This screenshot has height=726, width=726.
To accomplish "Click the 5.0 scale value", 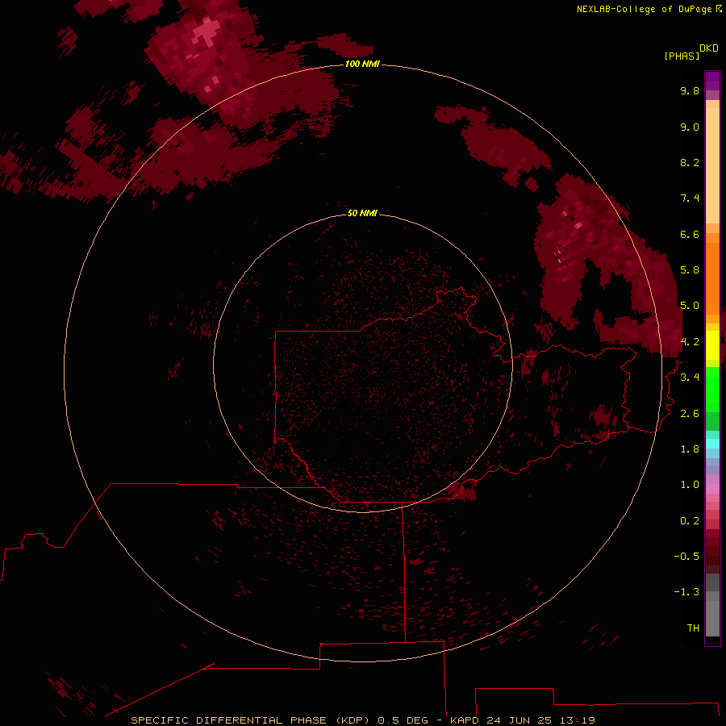I will (690, 306).
